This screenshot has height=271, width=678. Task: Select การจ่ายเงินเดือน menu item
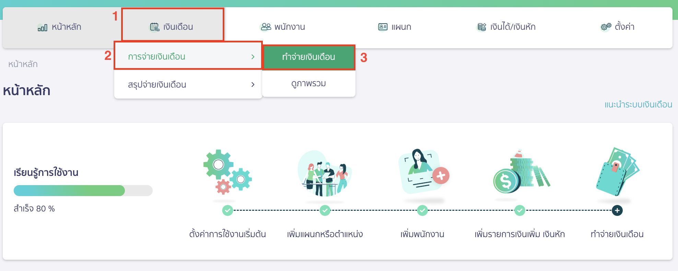point(188,56)
